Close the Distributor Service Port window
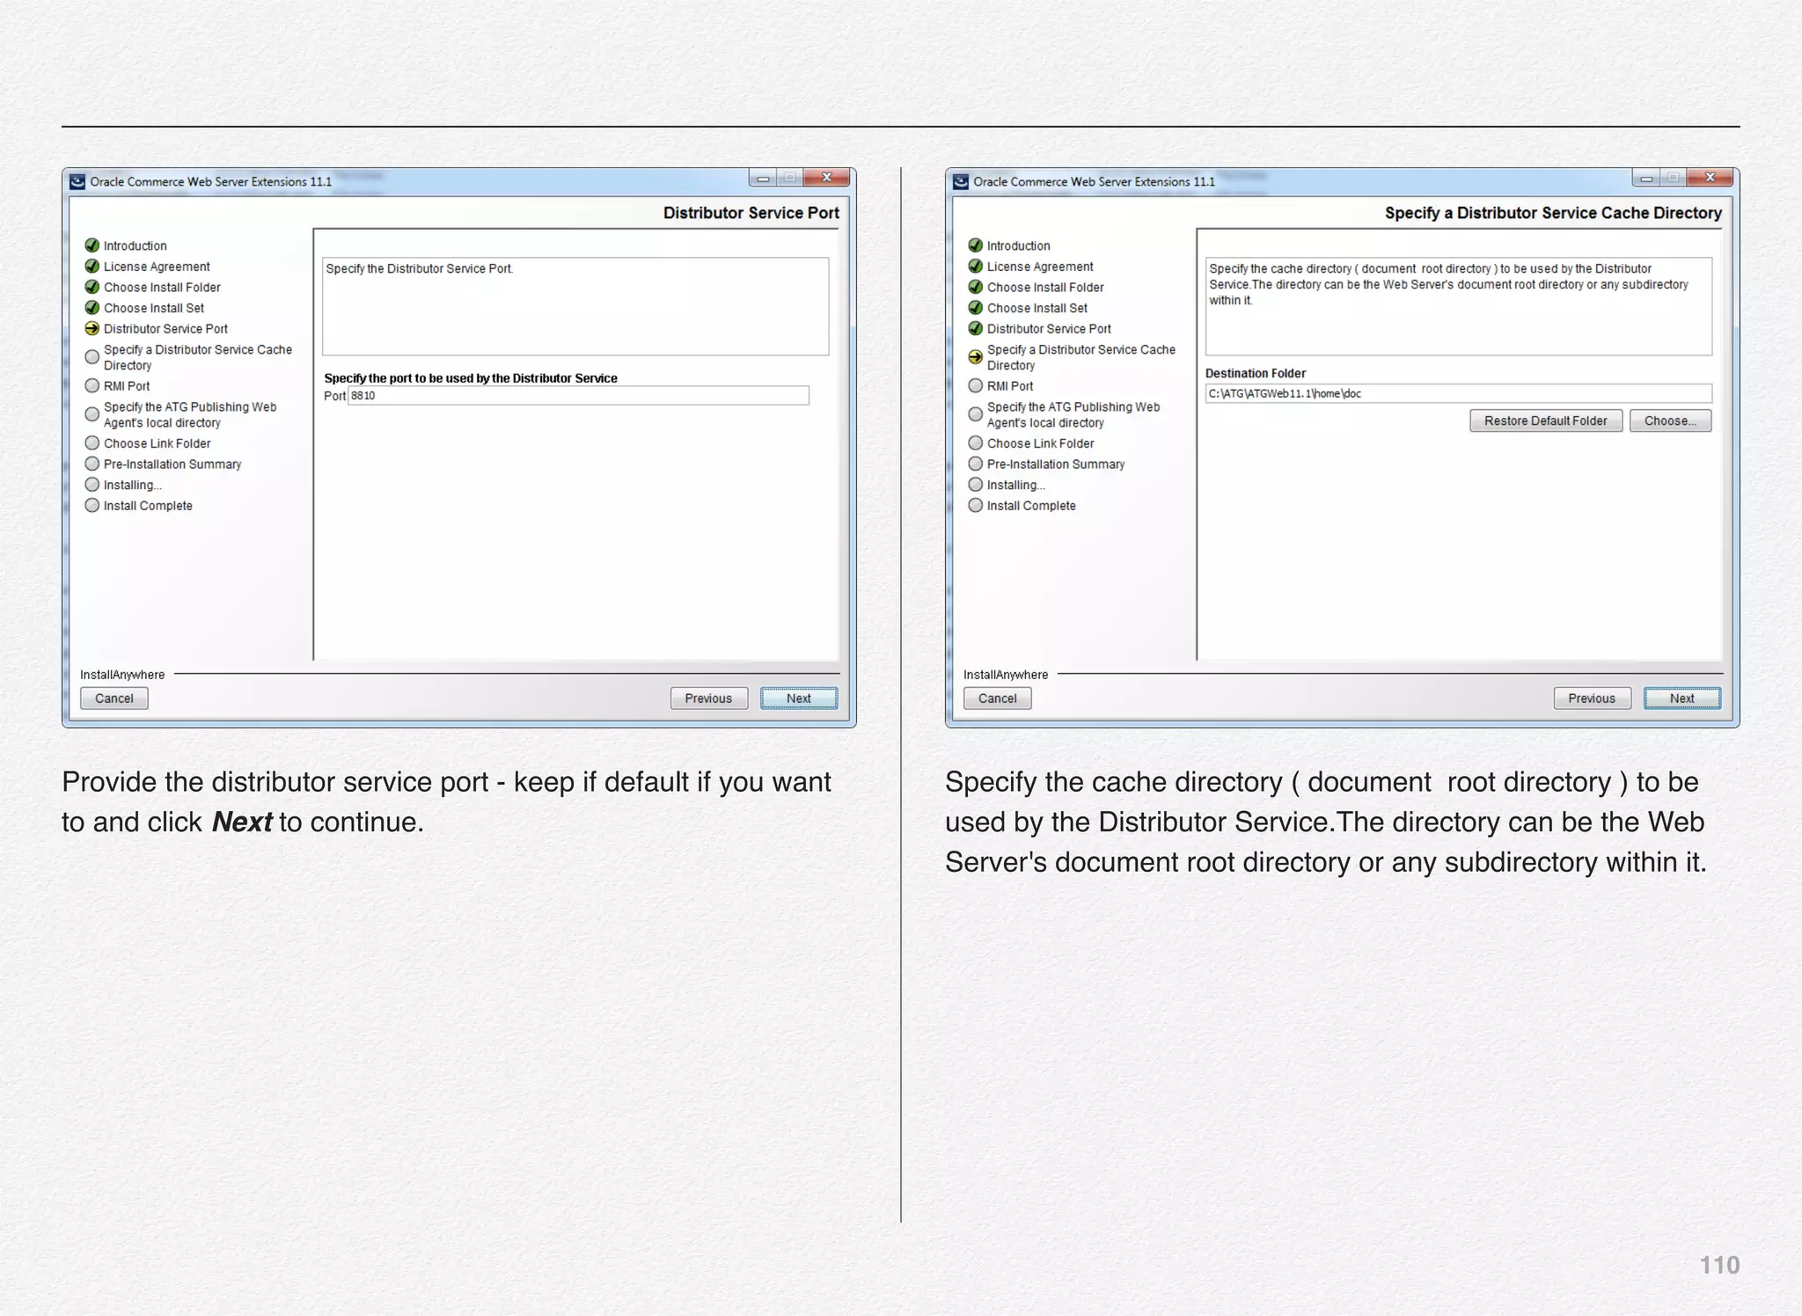The image size is (1802, 1316). (827, 178)
